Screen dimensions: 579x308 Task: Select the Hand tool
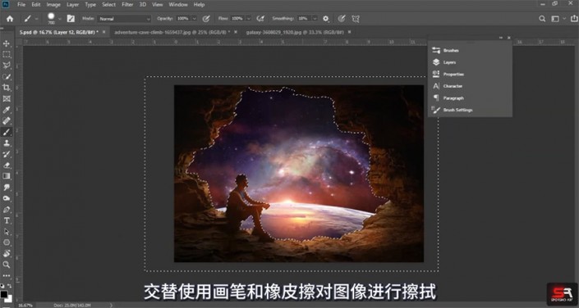[7, 253]
